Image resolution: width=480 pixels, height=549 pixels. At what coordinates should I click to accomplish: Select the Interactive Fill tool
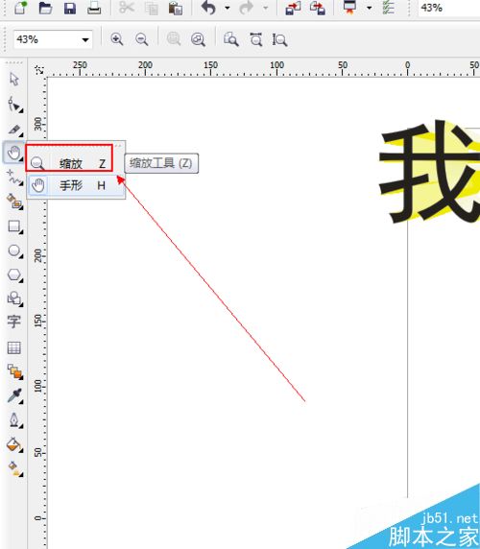[x=14, y=469]
